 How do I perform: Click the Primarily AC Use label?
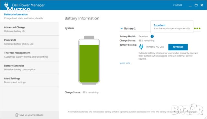coord(155,47)
